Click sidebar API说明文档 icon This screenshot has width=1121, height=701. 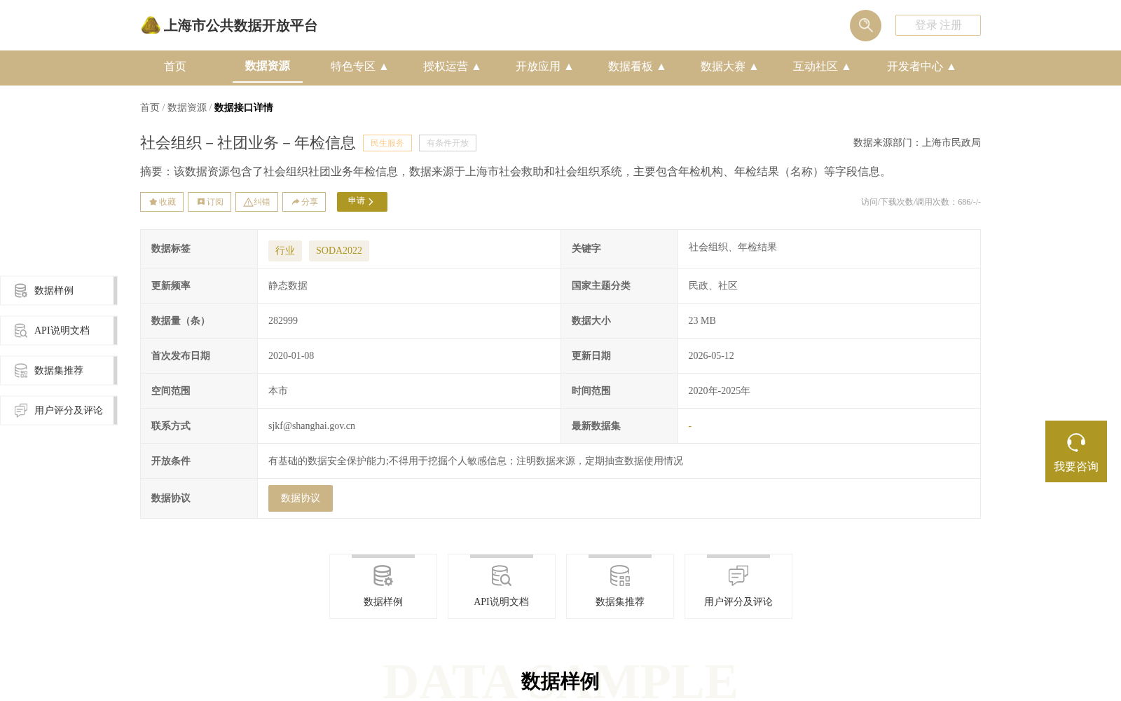[x=21, y=330]
